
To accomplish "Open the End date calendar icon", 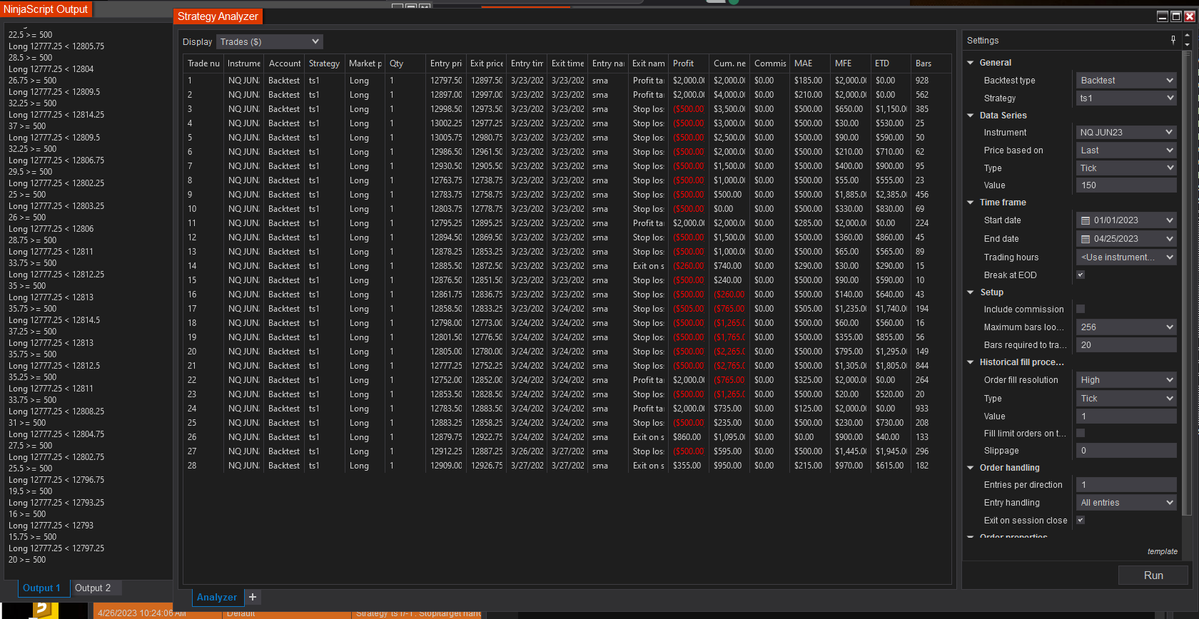I will [x=1086, y=239].
